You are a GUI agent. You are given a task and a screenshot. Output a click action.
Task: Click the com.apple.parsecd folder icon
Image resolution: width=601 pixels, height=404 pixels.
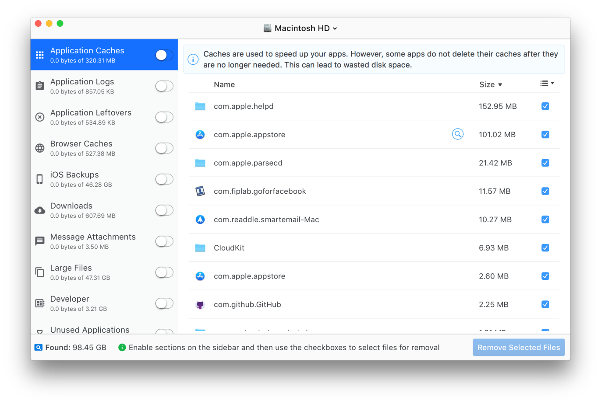click(200, 163)
